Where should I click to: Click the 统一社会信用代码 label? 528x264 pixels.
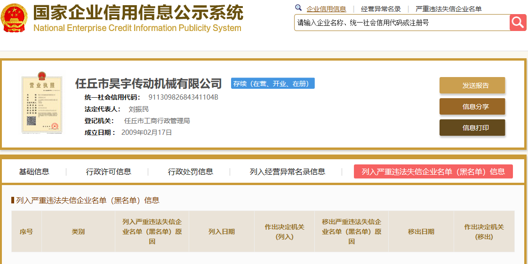point(112,98)
